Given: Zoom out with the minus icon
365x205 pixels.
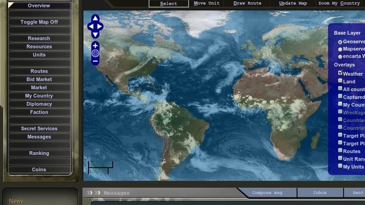Looking at the screenshot, I should coord(95,61).
